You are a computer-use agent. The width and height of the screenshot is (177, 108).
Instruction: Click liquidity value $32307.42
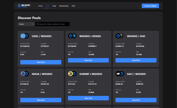45,84
